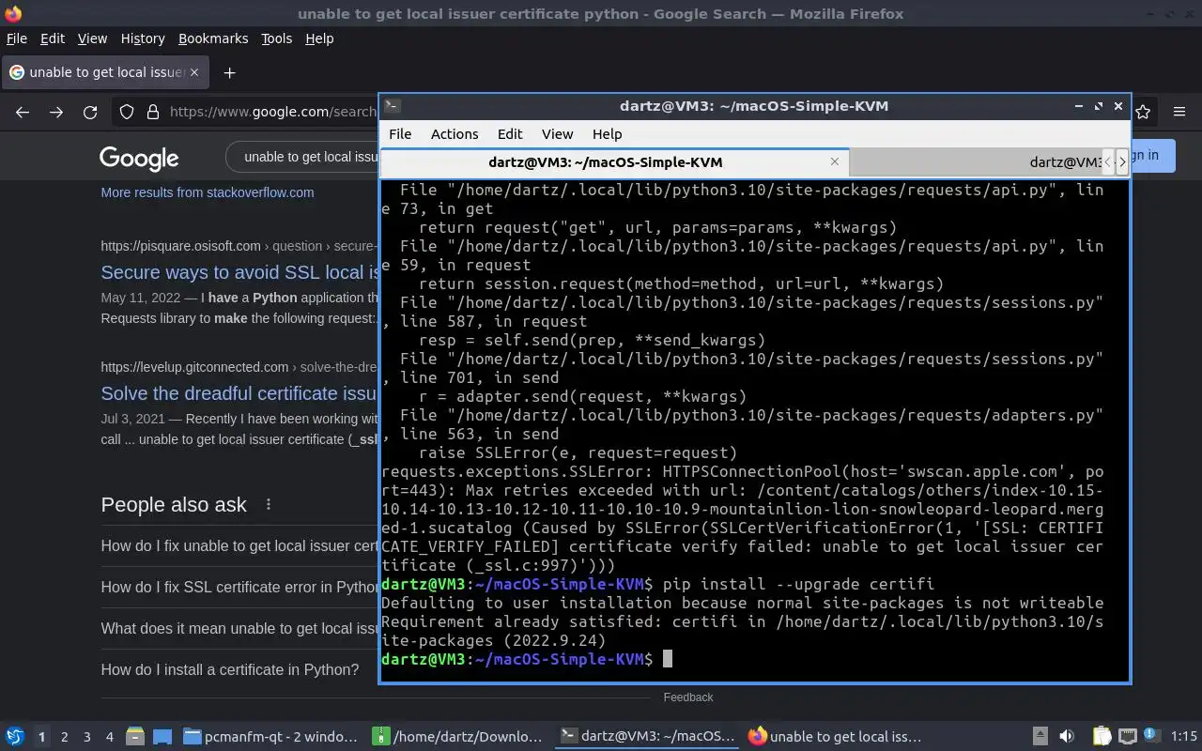Switch to workspace 3 in the panel
Viewport: 1202px width, 751px height.
pyautogui.click(x=86, y=737)
